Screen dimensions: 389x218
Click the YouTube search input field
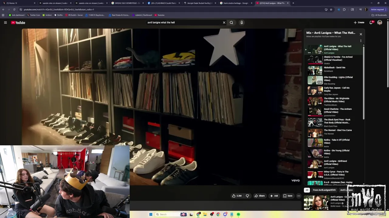click(x=184, y=22)
